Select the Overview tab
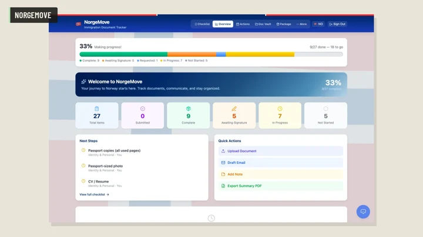 point(223,24)
